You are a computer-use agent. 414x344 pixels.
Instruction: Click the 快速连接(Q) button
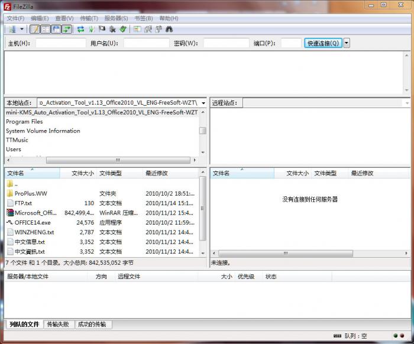(323, 43)
